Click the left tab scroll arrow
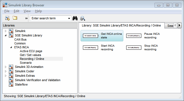Screen dimensions: 184x101 coord(175,25)
